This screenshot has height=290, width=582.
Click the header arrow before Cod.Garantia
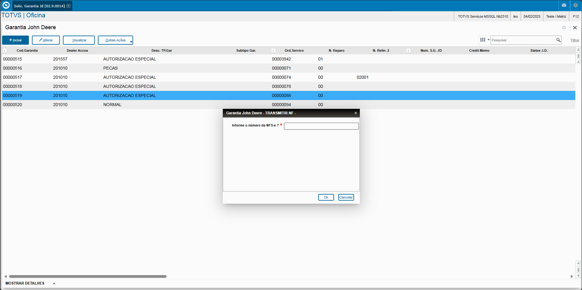click(x=5, y=50)
